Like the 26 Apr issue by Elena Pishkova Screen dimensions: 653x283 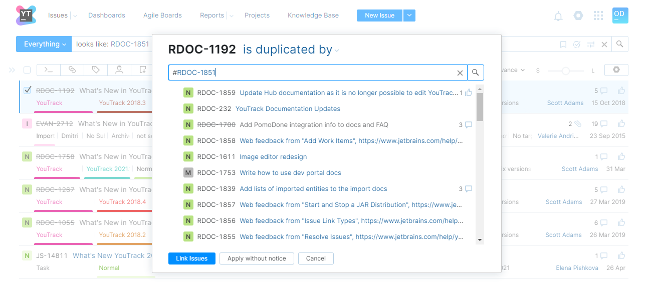(x=621, y=256)
